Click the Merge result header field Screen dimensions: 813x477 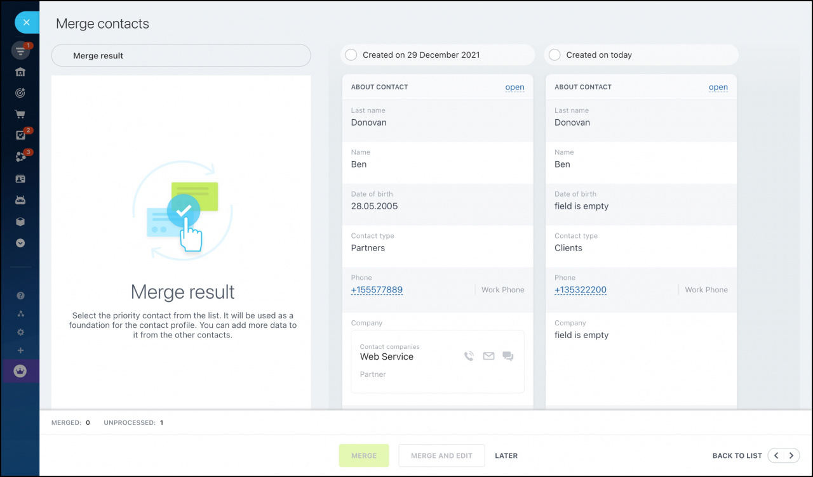(181, 55)
